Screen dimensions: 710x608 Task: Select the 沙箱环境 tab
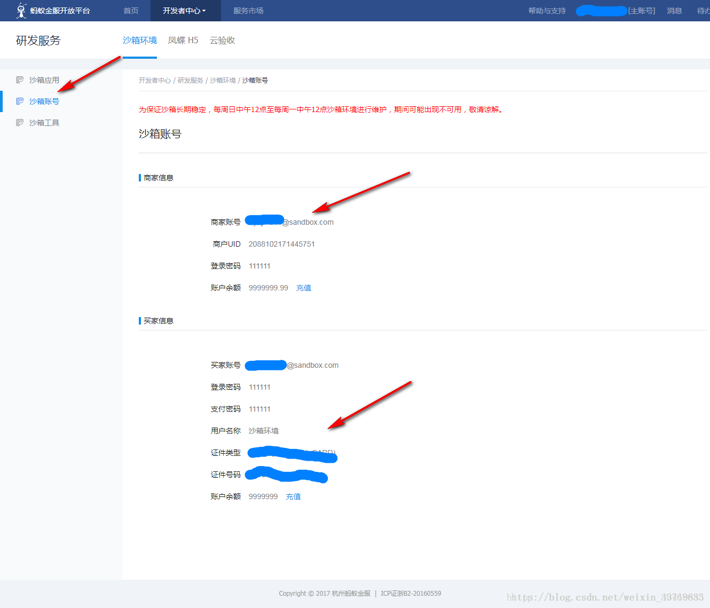[x=140, y=41]
